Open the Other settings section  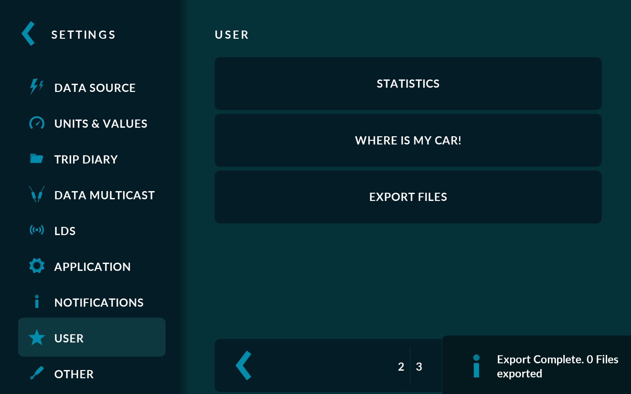(74, 374)
